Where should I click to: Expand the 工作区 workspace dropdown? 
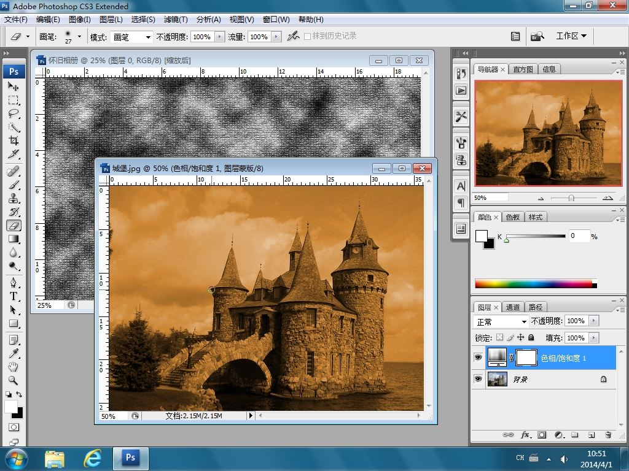point(571,36)
